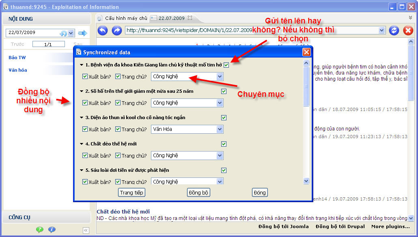Click the blue dotted arrow next to date
418x237 pixels.
point(83,33)
